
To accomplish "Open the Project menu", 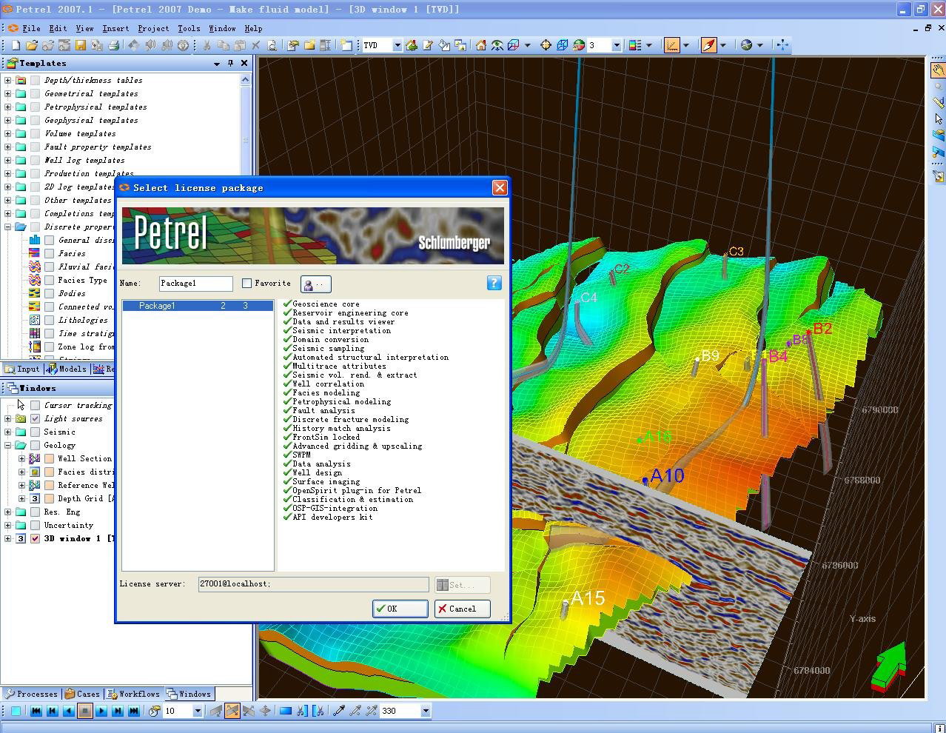I will pos(153,28).
